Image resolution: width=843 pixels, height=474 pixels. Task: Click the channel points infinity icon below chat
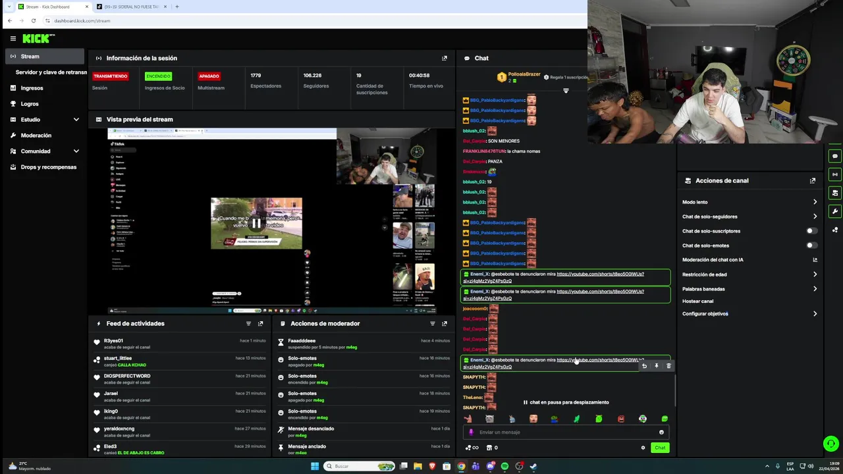472,448
